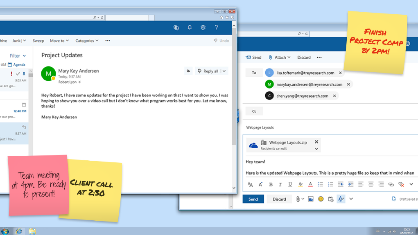Click Discard in the compose top toolbar
This screenshot has height=235, width=418.
(304, 58)
